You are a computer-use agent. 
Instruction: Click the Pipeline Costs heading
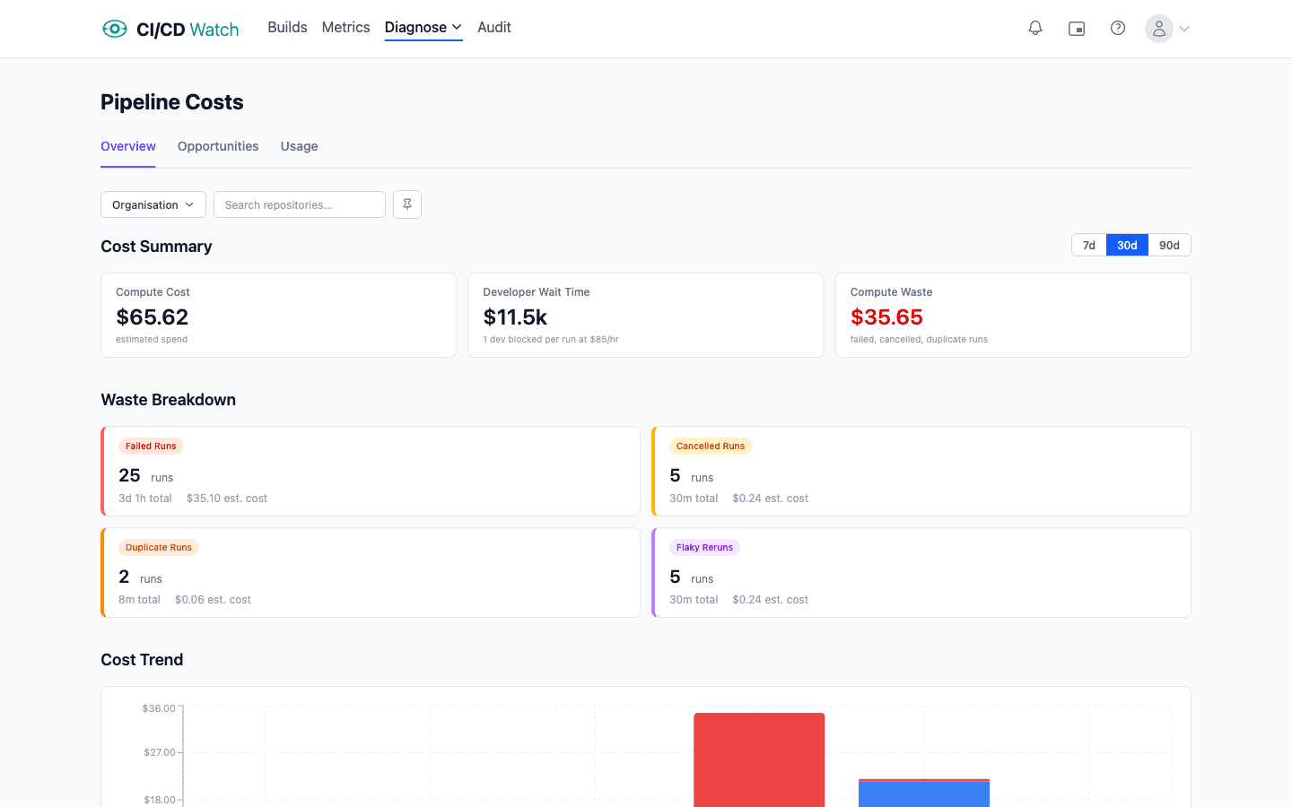pos(172,102)
